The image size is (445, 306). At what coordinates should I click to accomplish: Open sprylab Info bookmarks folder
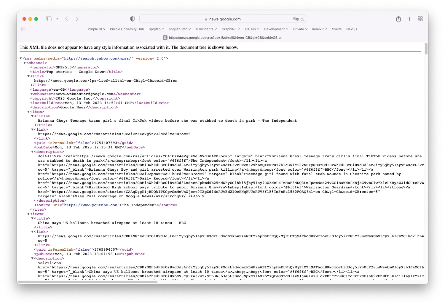pyautogui.click(x=180, y=29)
